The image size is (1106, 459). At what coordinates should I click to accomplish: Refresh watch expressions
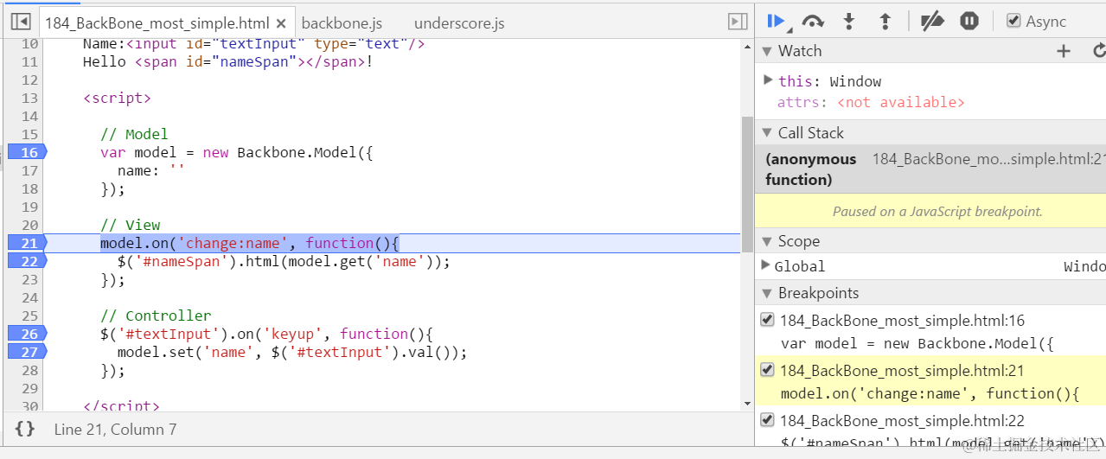(x=1099, y=52)
